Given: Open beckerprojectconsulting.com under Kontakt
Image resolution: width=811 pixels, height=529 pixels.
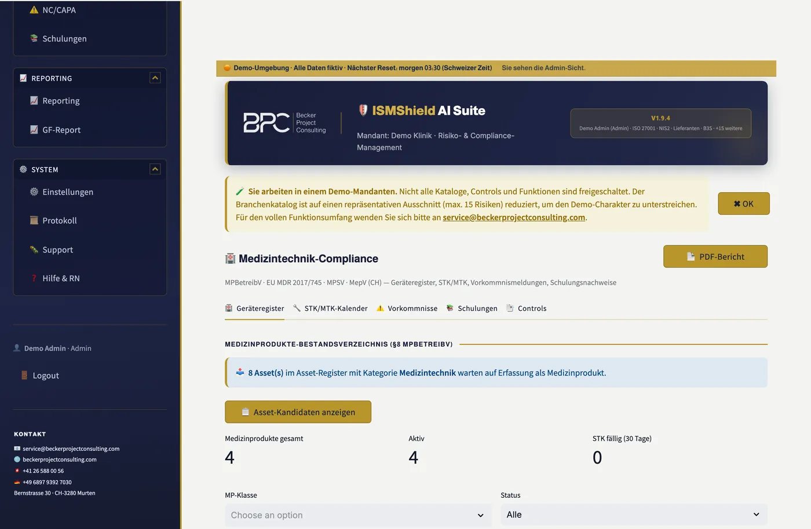Looking at the screenshot, I should coord(60,460).
